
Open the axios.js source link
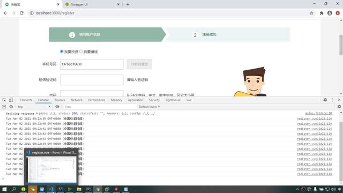318,113
